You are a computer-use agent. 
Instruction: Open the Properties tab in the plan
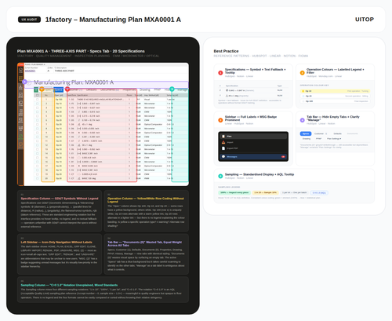coord(129,89)
